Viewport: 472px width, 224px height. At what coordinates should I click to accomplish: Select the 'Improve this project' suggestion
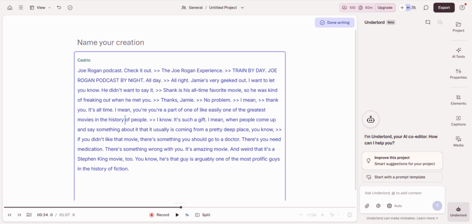click(x=402, y=161)
